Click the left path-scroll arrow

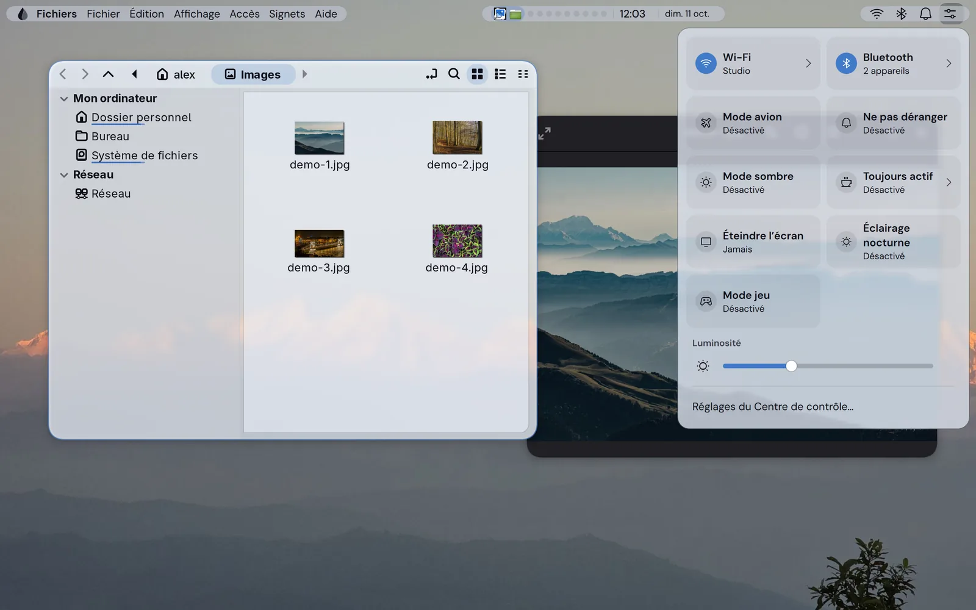[x=134, y=74]
